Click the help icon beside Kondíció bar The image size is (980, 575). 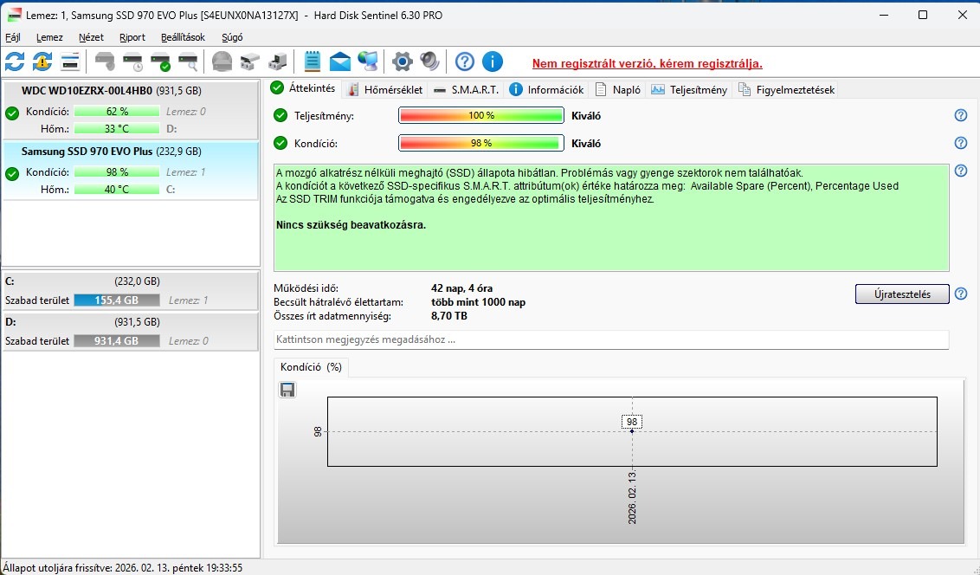[x=961, y=143]
